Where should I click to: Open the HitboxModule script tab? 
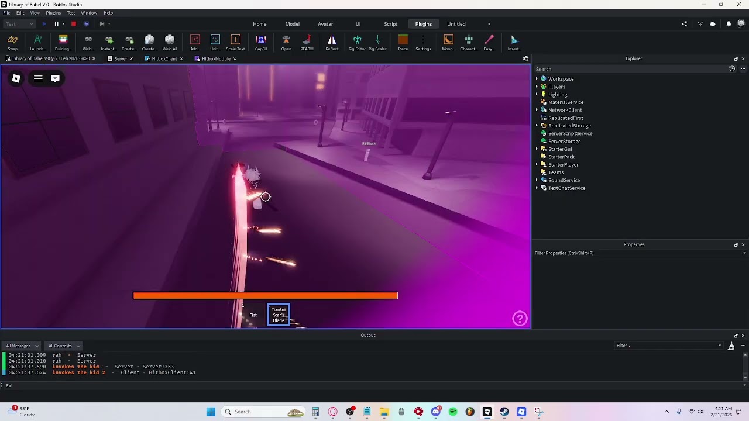pos(216,58)
